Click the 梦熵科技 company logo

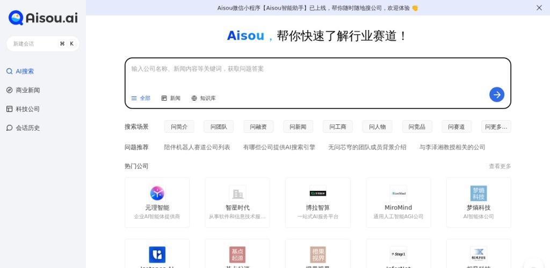pos(478,193)
